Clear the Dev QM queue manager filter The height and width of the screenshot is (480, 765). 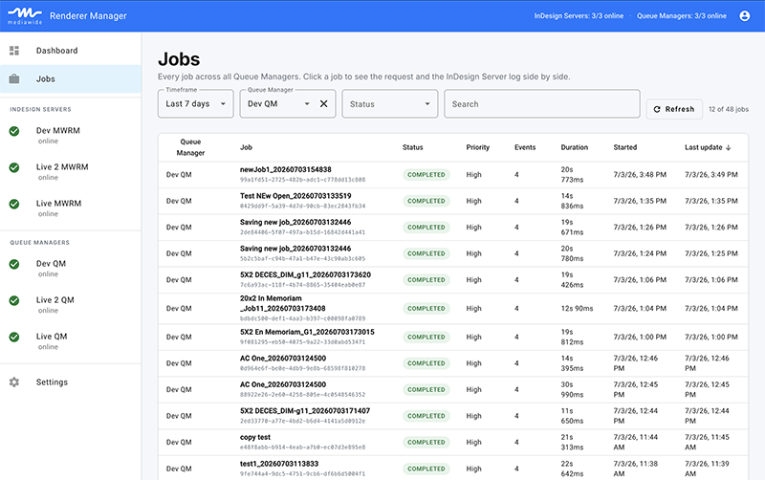(323, 103)
